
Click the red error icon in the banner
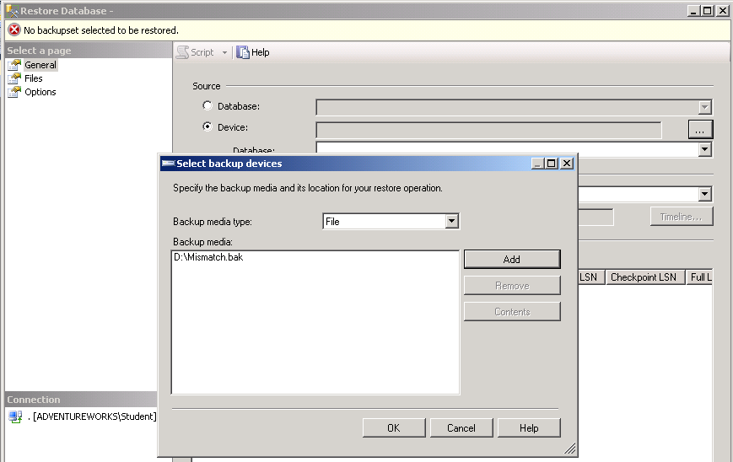(14, 30)
